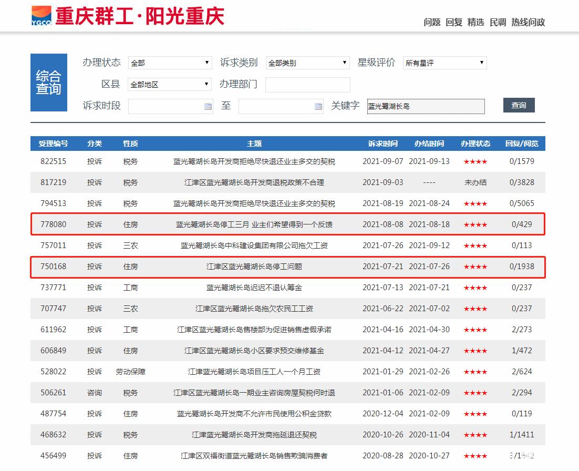Screen dimensions: 579x471
Task: Focus the 诉求时段 start date field
Action: pyautogui.click(x=171, y=106)
